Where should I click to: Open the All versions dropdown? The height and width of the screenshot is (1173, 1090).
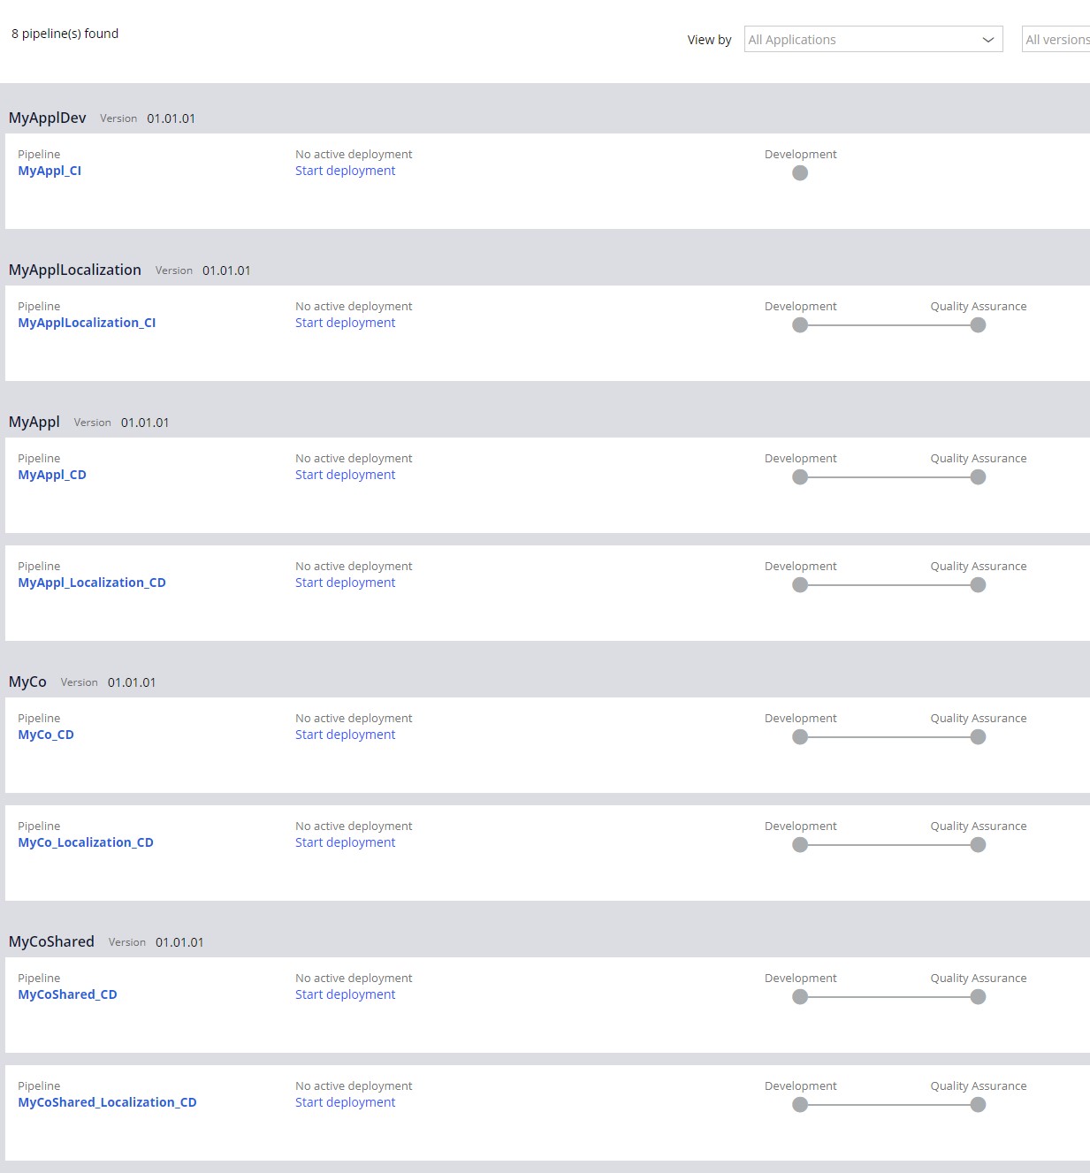coord(1056,40)
